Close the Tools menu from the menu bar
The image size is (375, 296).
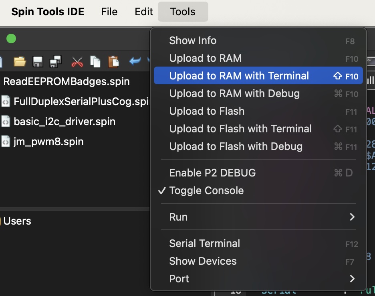(183, 12)
